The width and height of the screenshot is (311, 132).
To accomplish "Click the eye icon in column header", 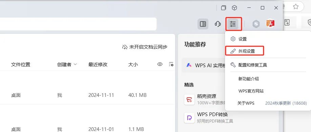I will click(x=160, y=64).
